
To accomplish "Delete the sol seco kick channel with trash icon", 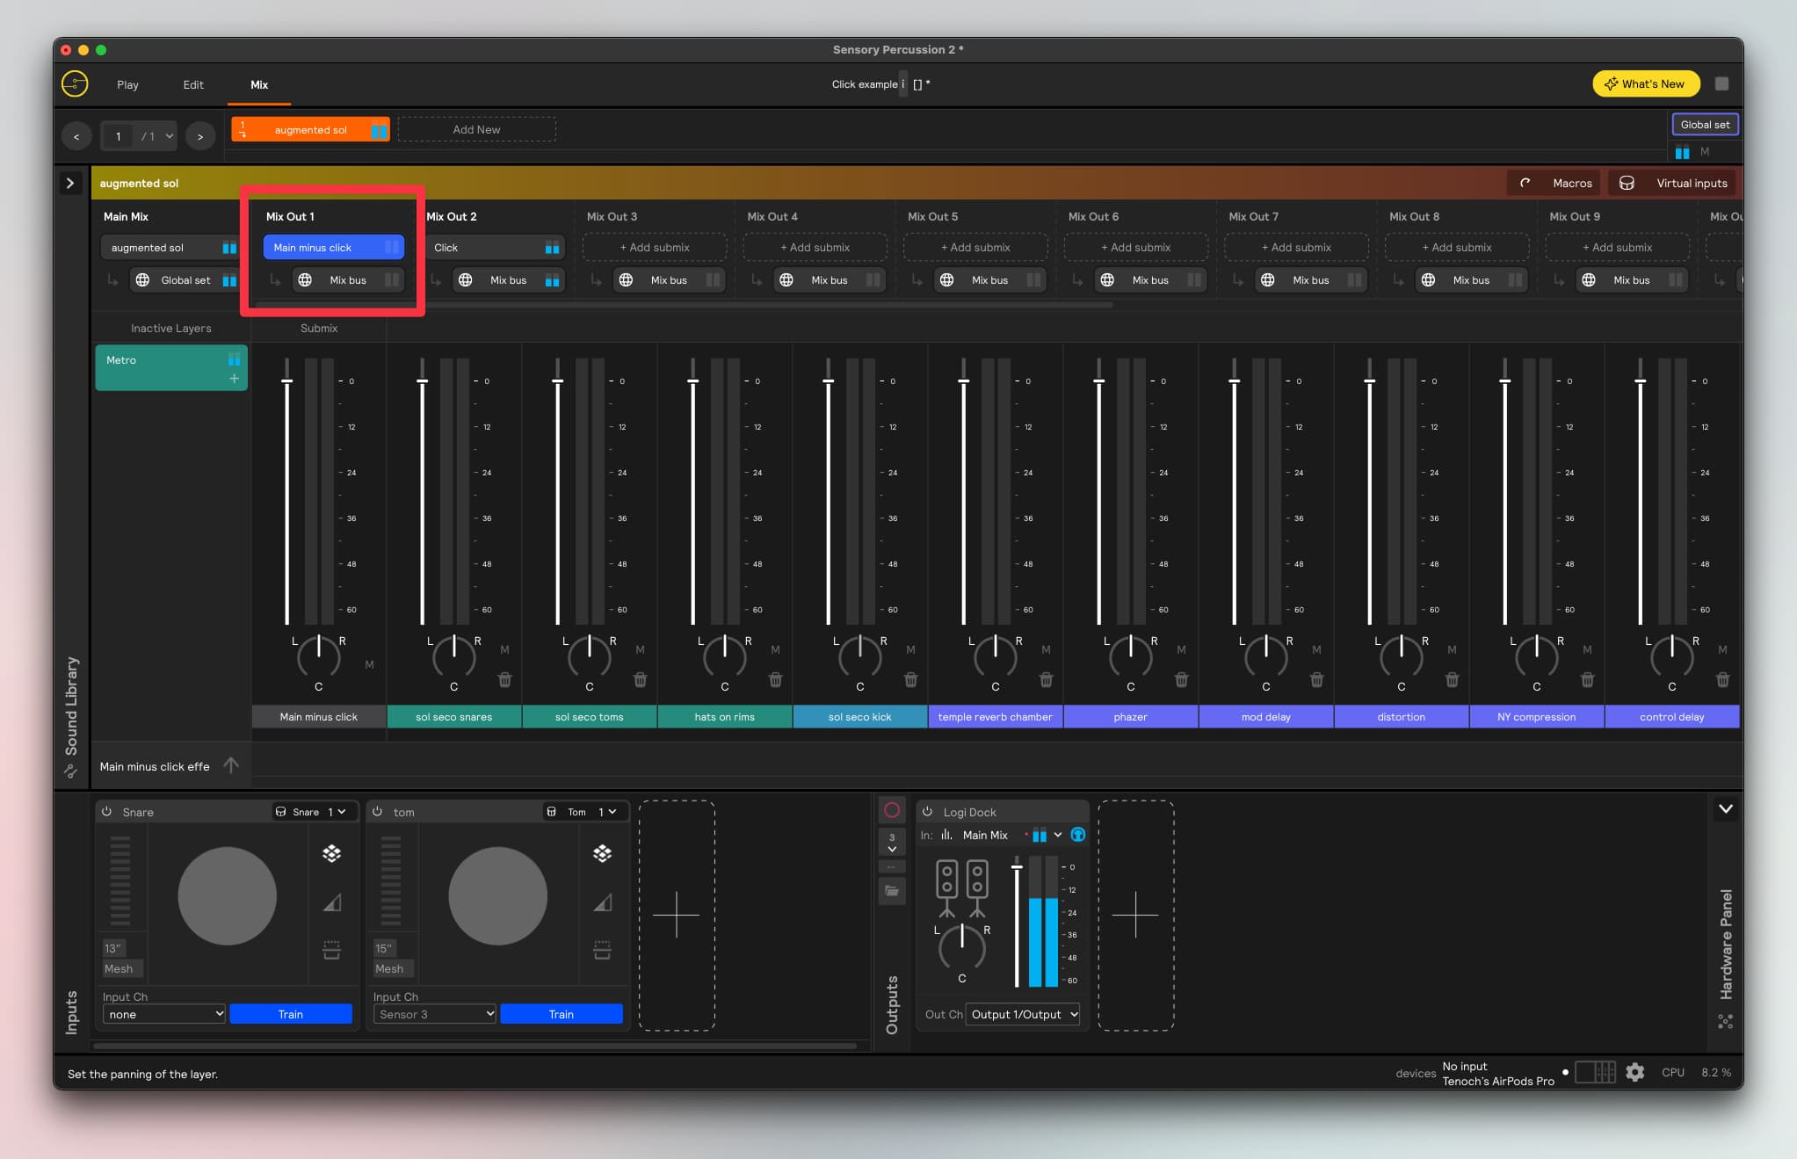I will (x=910, y=679).
